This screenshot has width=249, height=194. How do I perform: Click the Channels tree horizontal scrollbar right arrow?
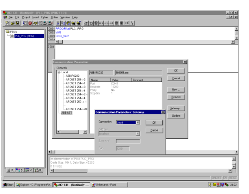click(x=85, y=131)
